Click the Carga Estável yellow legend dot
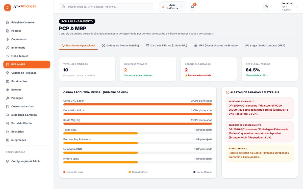This screenshot has height=189, width=303. click(130, 172)
